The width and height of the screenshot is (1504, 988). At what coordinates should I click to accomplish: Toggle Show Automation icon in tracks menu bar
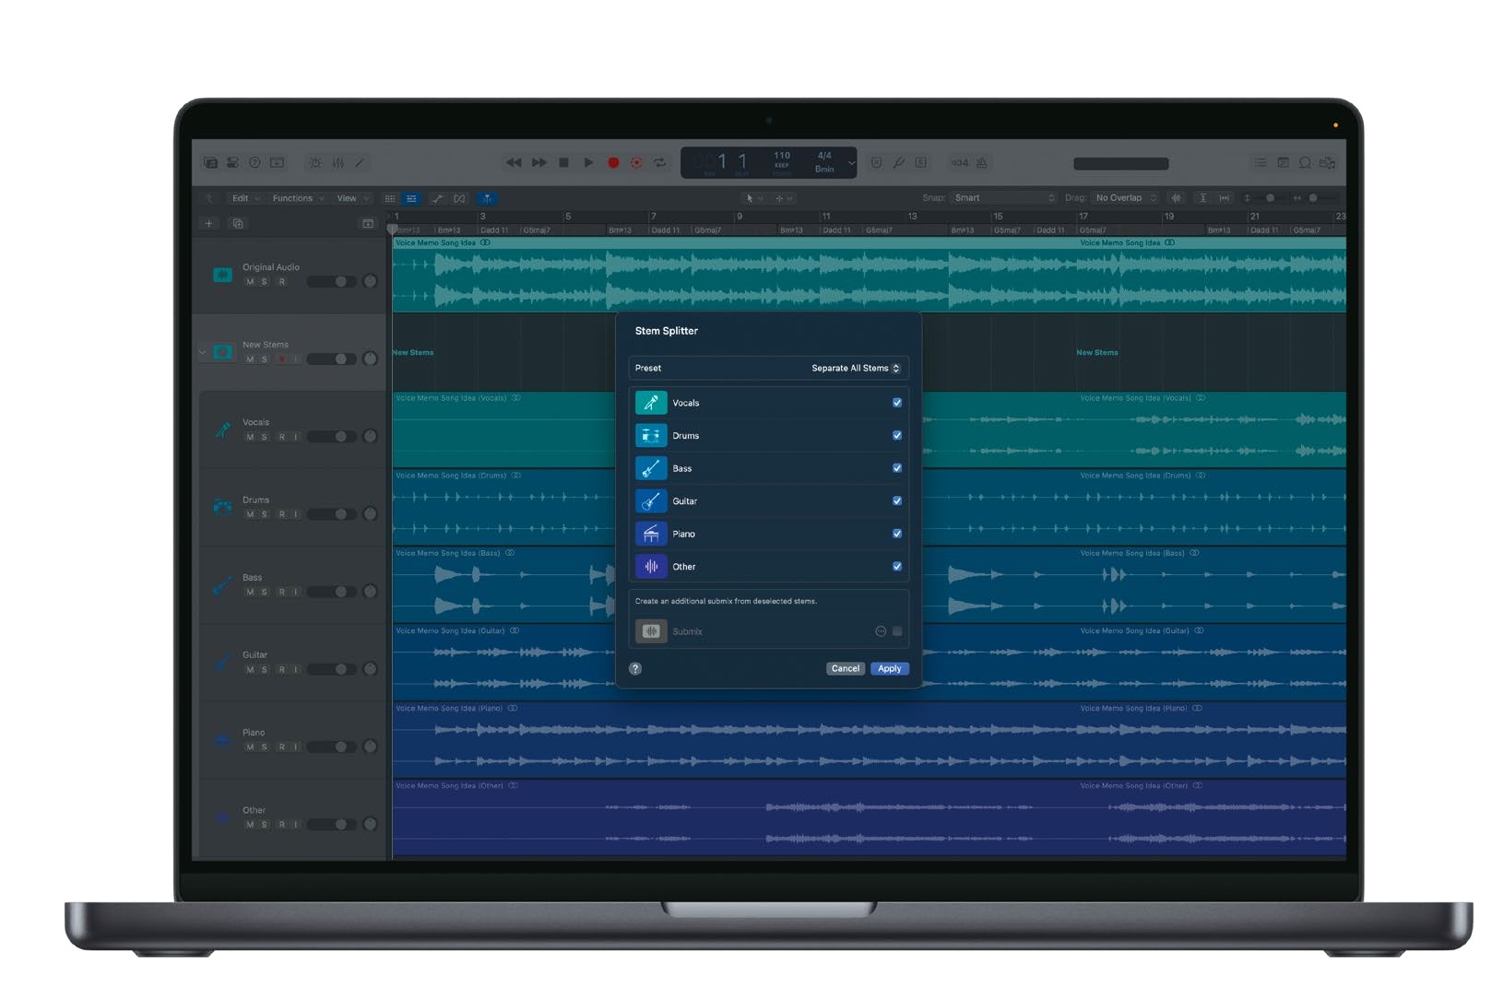tap(437, 198)
